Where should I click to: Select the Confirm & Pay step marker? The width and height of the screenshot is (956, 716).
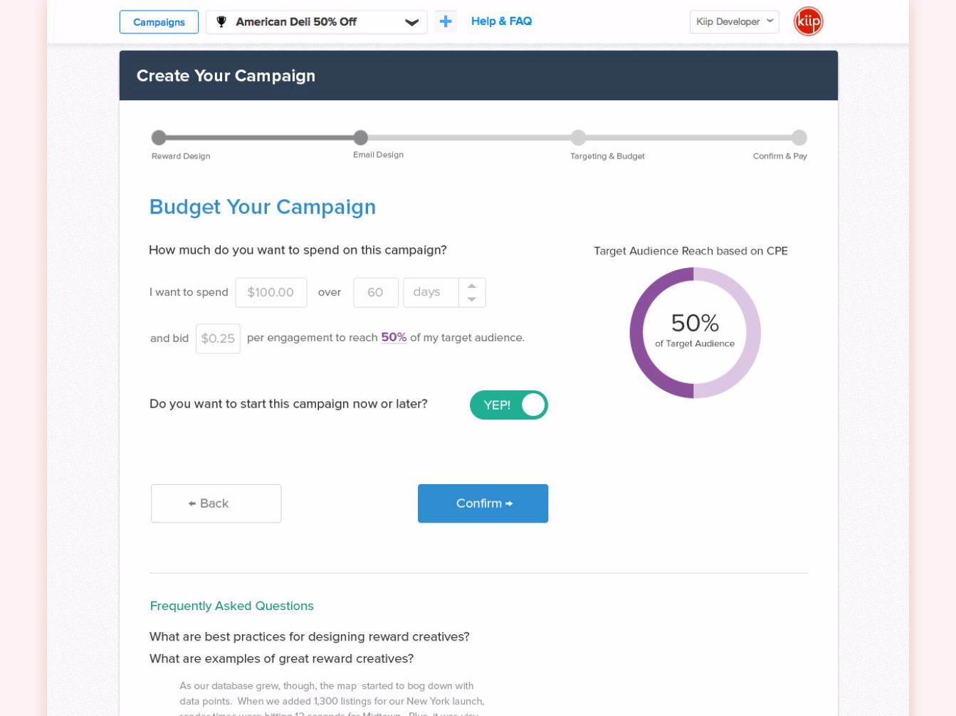pos(799,138)
